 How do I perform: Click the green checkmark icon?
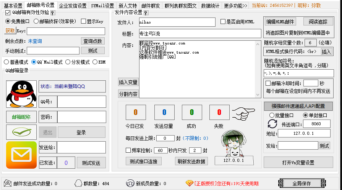(x=21, y=132)
